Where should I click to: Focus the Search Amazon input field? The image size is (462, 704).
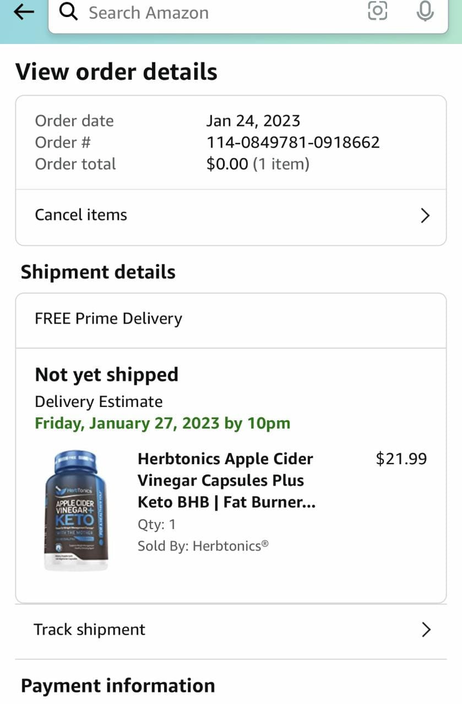click(220, 12)
